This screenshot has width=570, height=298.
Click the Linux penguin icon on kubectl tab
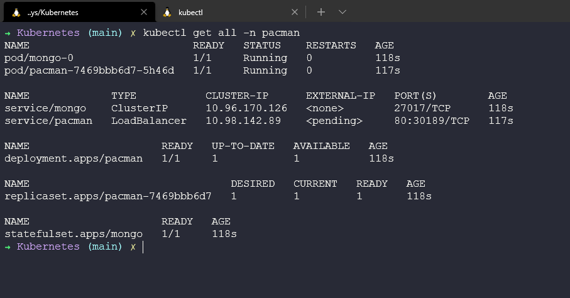coord(167,13)
